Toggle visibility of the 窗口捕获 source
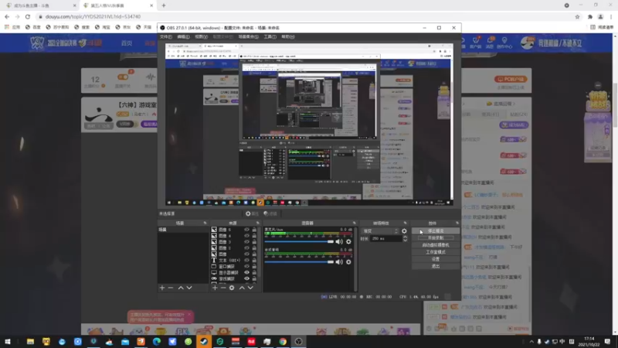The height and width of the screenshot is (348, 618). coord(246,266)
